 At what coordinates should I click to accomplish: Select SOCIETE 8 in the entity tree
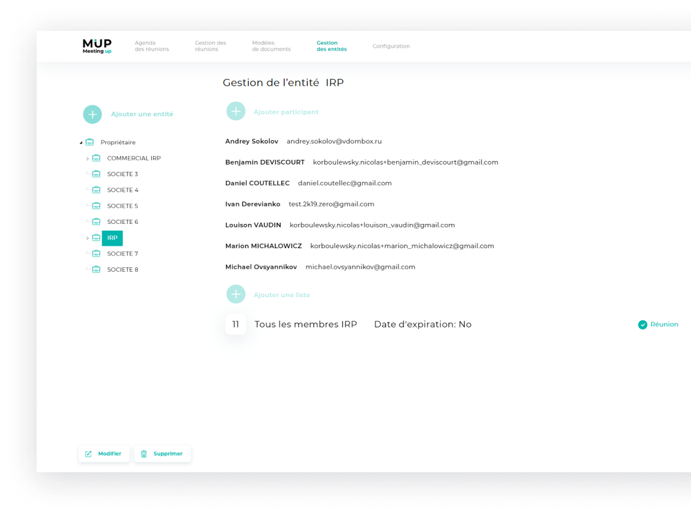point(123,270)
